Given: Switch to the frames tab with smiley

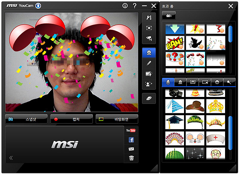Looking at the screenshot, I should tap(193, 82).
